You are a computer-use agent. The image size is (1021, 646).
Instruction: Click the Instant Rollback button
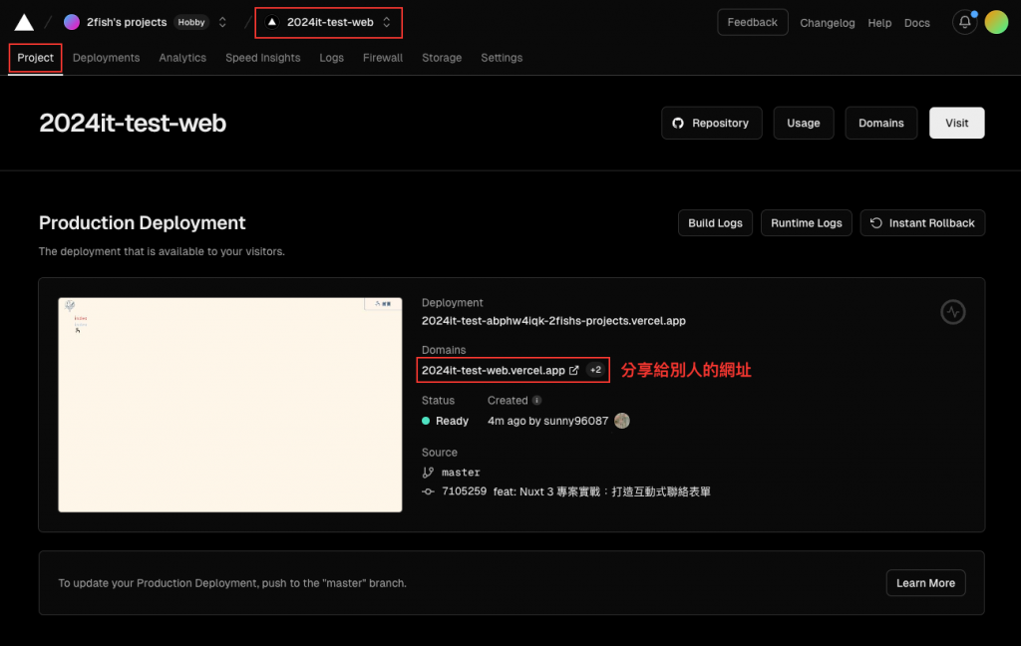pos(922,222)
